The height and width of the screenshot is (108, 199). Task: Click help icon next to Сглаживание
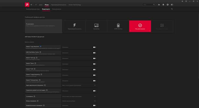(34, 96)
